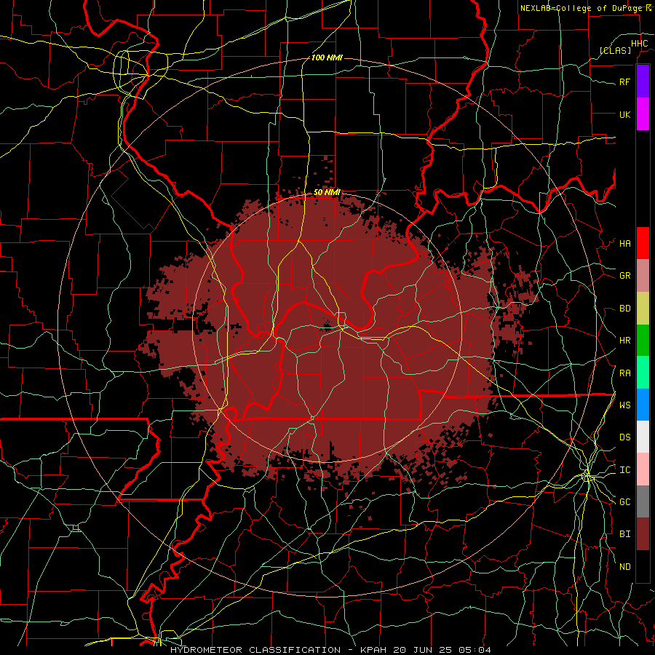Click the RF purple legend color block
The width and height of the screenshot is (655, 655).
coord(643,82)
